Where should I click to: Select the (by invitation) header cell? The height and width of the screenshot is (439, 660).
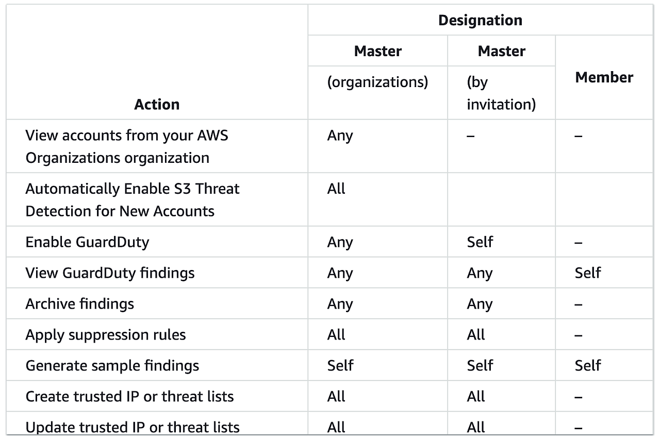[x=501, y=93]
